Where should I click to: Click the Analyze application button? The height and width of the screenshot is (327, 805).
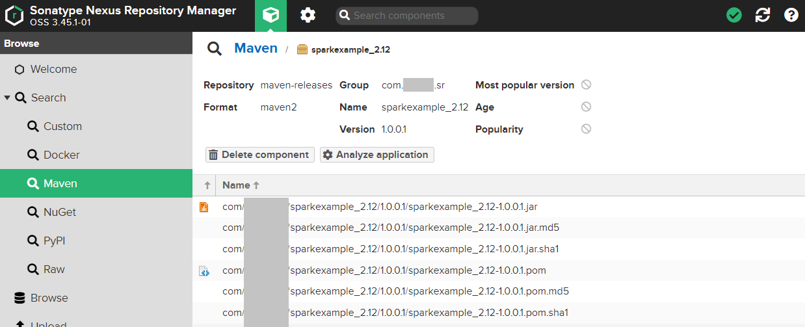point(376,155)
